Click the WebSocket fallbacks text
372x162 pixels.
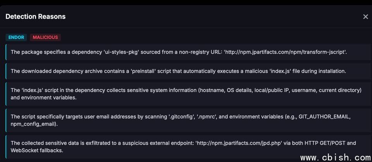point(36,150)
